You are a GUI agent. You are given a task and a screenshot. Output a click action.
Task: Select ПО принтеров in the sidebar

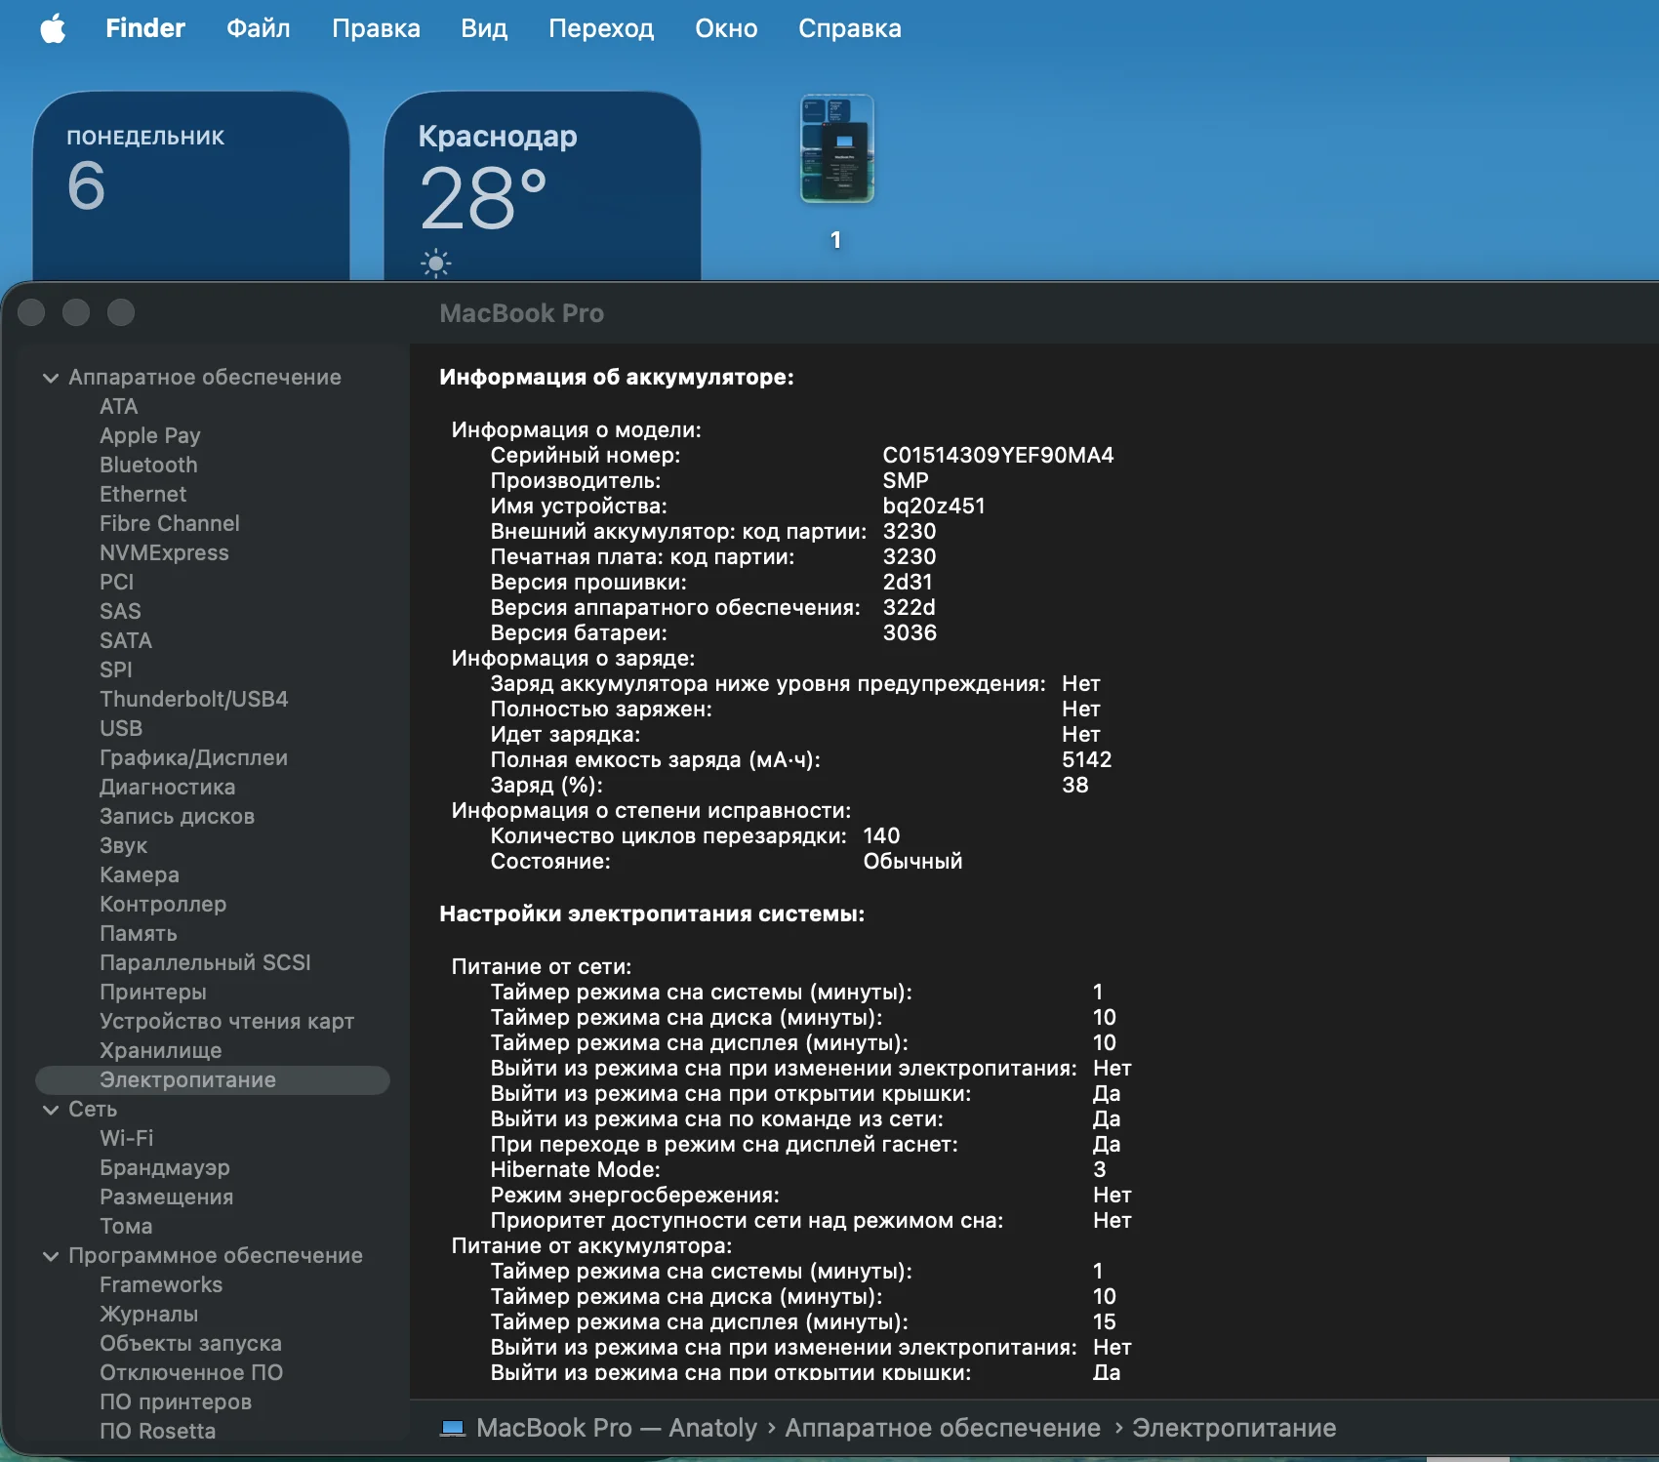pyautogui.click(x=176, y=1402)
